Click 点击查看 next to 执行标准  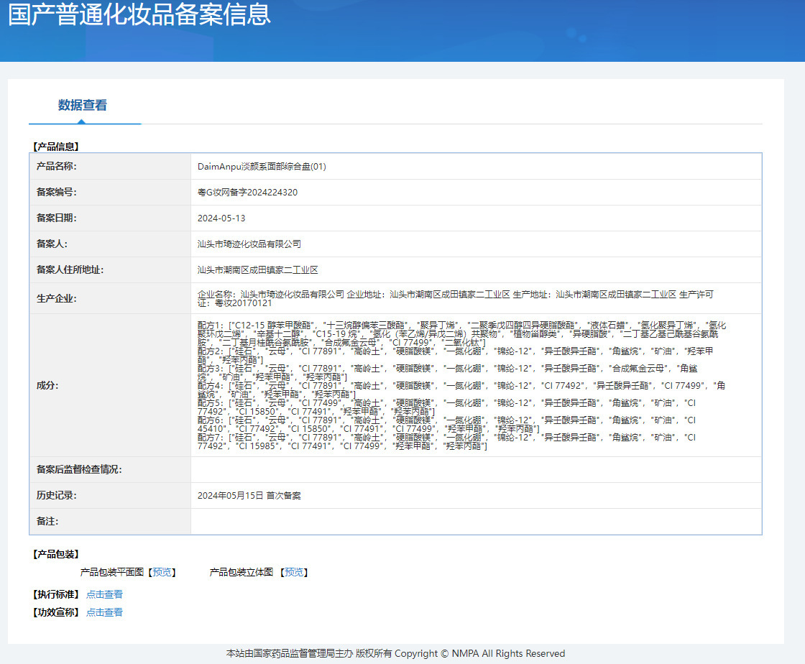click(104, 594)
